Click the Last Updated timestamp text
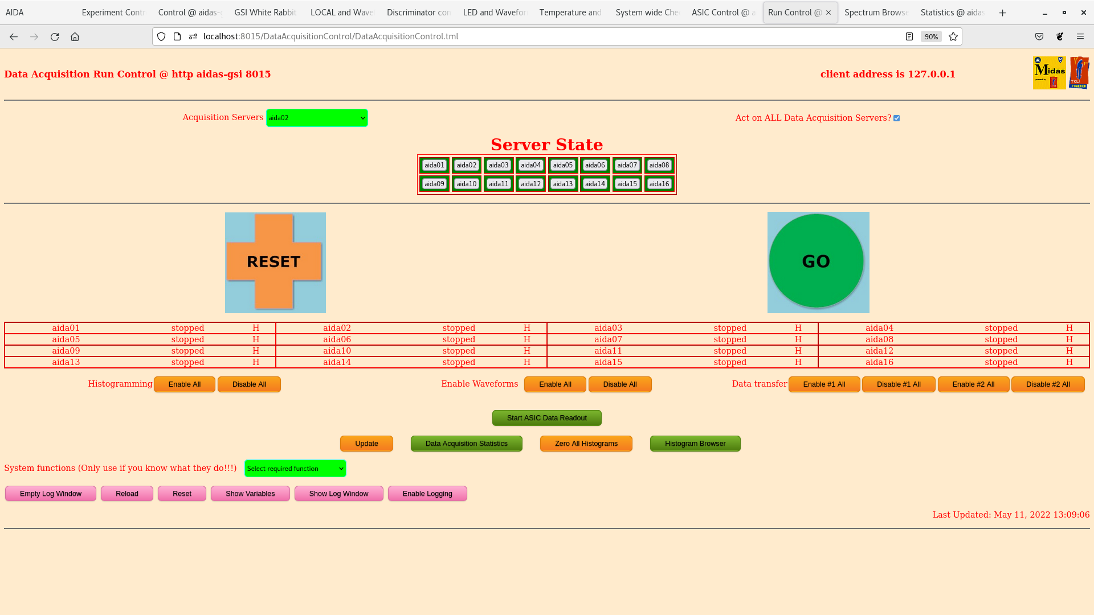 [1011, 515]
